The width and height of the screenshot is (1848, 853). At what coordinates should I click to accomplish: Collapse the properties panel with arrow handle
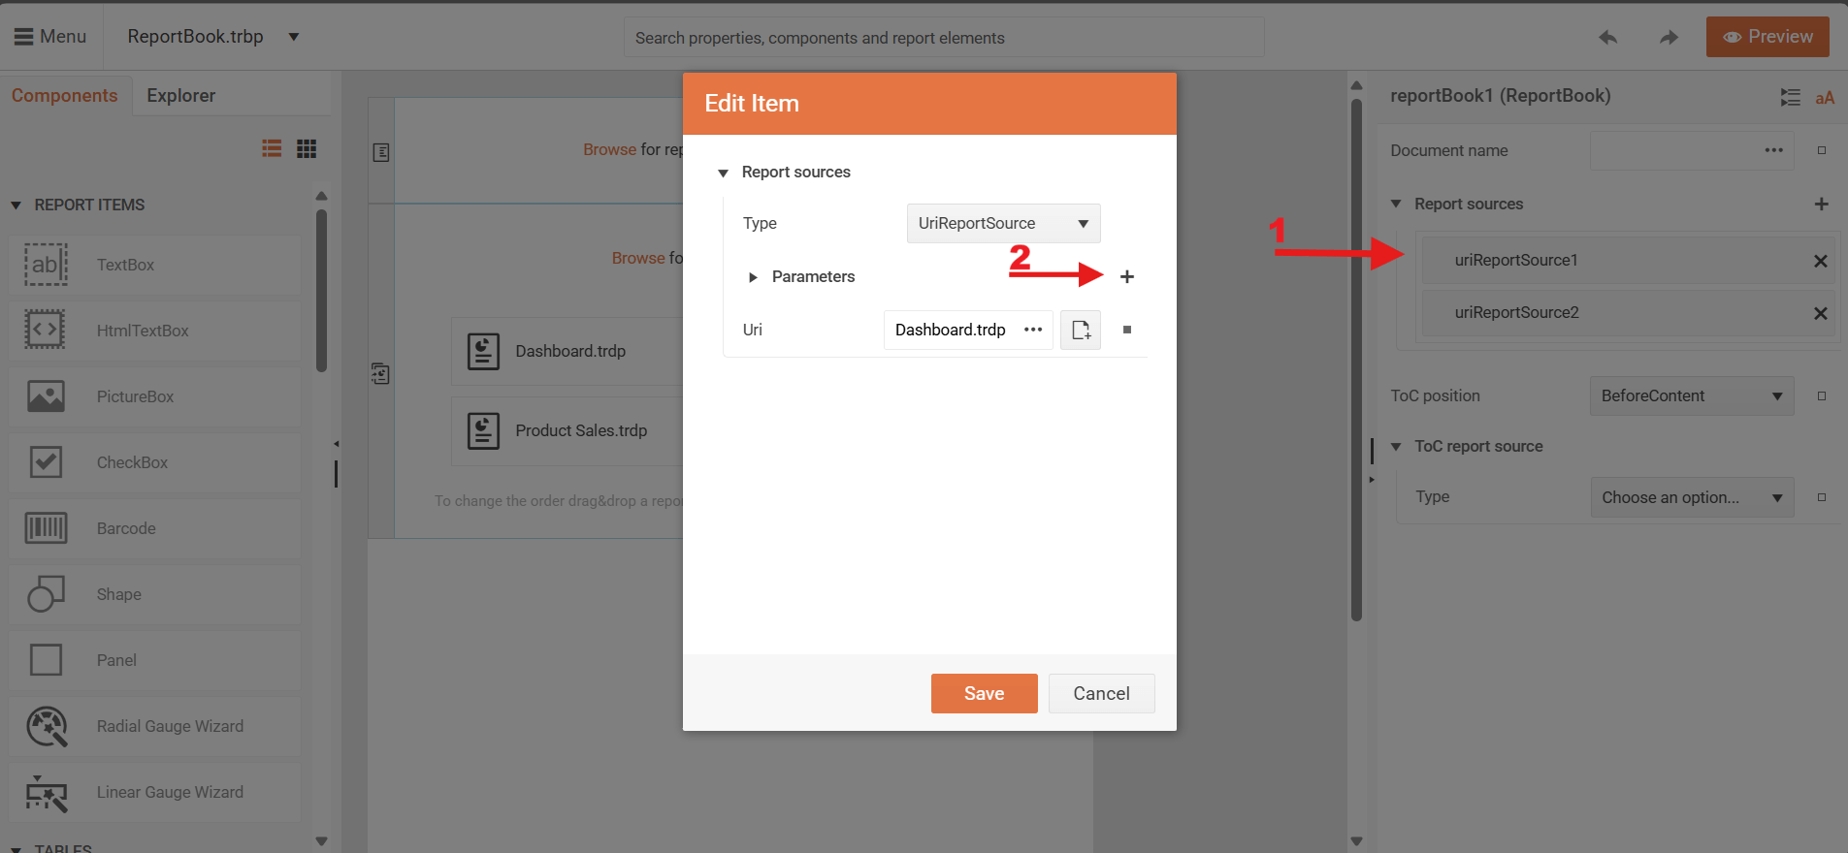1371,480
